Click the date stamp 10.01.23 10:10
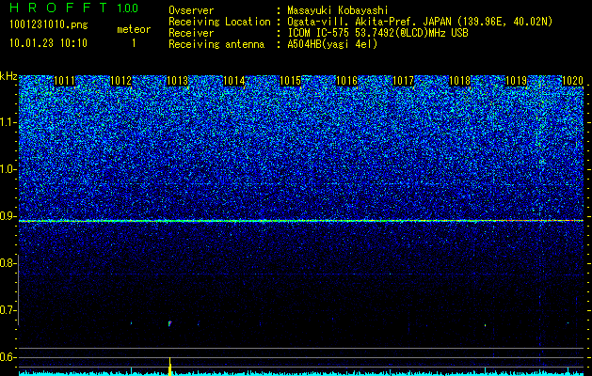 (48, 42)
